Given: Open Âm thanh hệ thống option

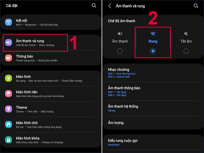Looking at the screenshot, I should click(152, 108).
